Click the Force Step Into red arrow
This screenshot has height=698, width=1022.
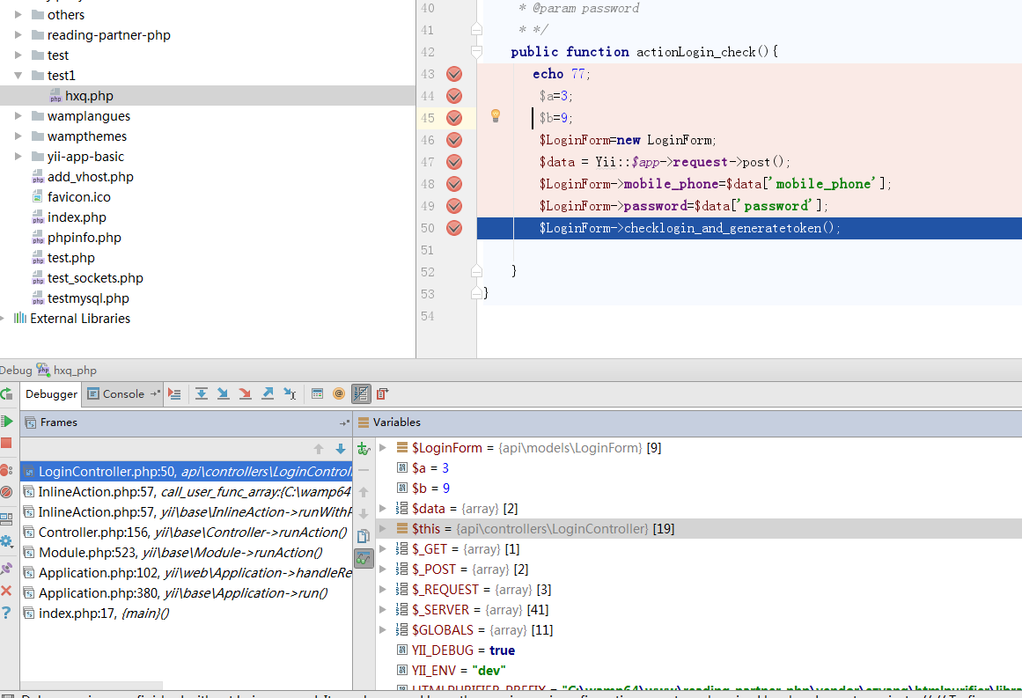point(246,393)
